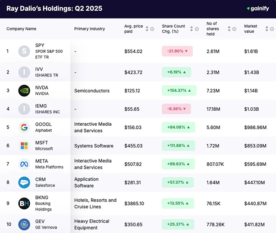This screenshot has width=276, height=233.
Task: Click the Alphabet Google logo icon
Action: click(24, 128)
